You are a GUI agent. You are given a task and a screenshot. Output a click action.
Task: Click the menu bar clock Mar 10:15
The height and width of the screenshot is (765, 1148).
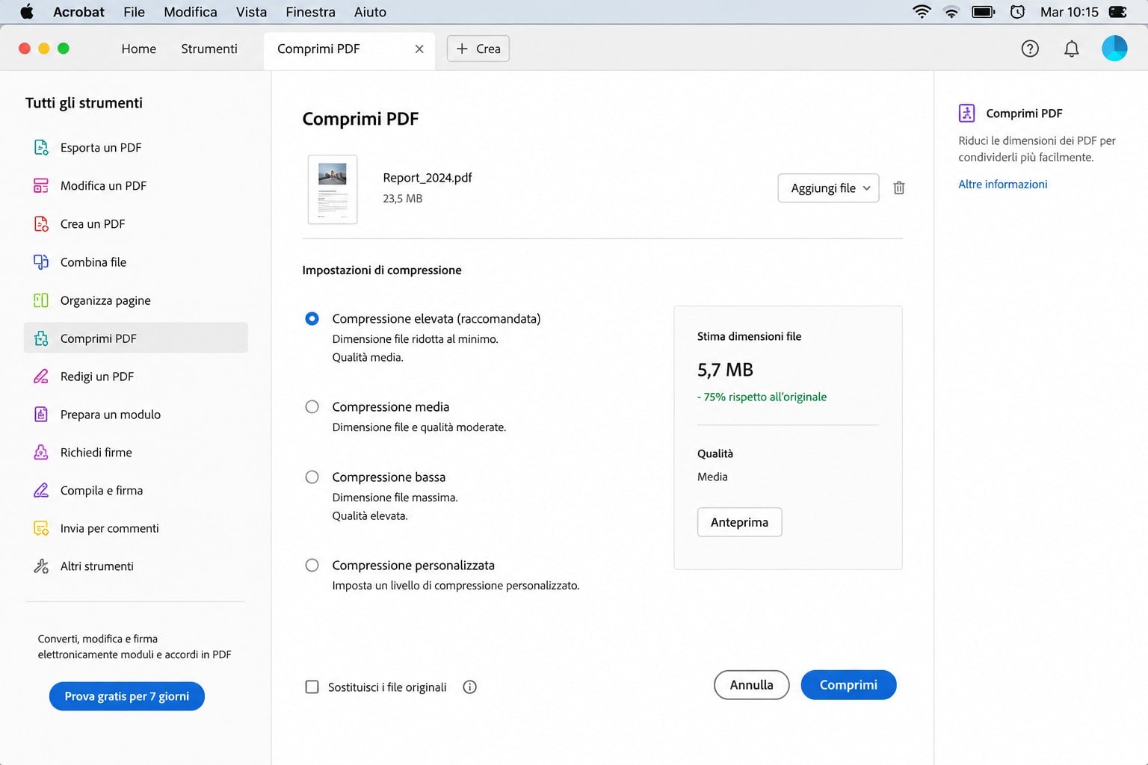point(1070,12)
